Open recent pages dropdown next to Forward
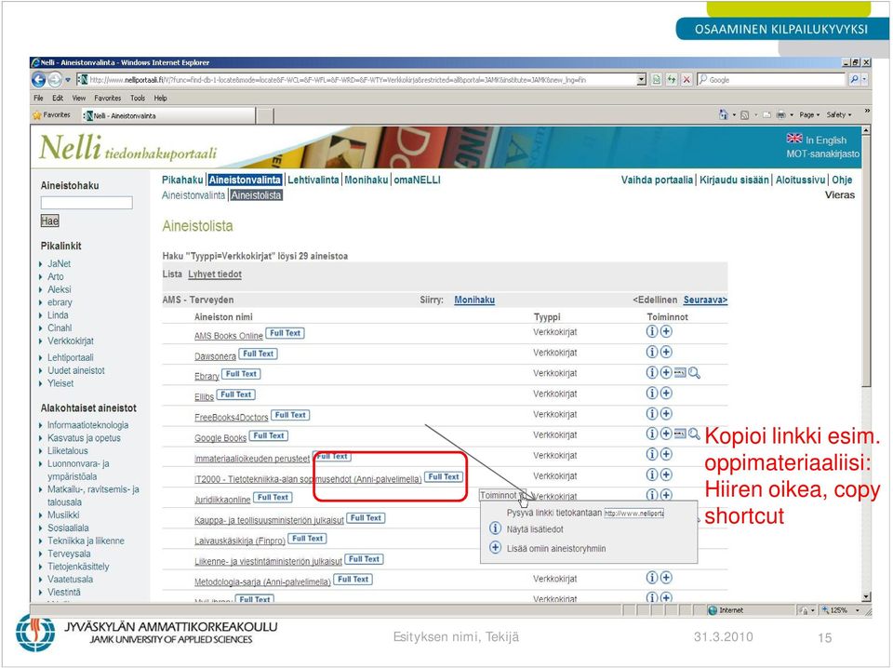Image resolution: width=893 pixels, height=668 pixels. click(68, 80)
